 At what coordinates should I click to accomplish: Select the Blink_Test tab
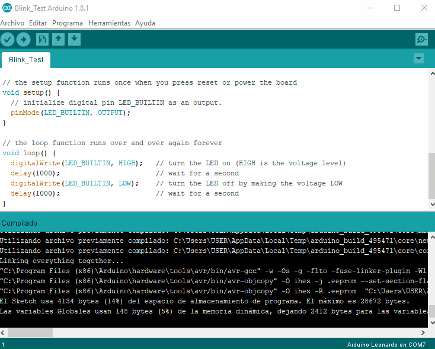click(x=26, y=60)
